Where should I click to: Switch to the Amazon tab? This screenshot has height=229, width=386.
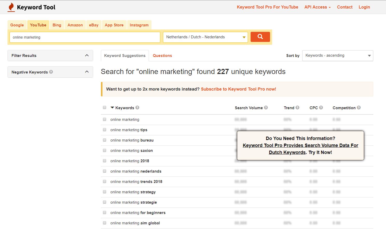pos(75,25)
